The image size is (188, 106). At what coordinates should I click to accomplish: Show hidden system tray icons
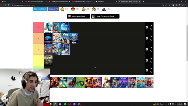(166, 104)
